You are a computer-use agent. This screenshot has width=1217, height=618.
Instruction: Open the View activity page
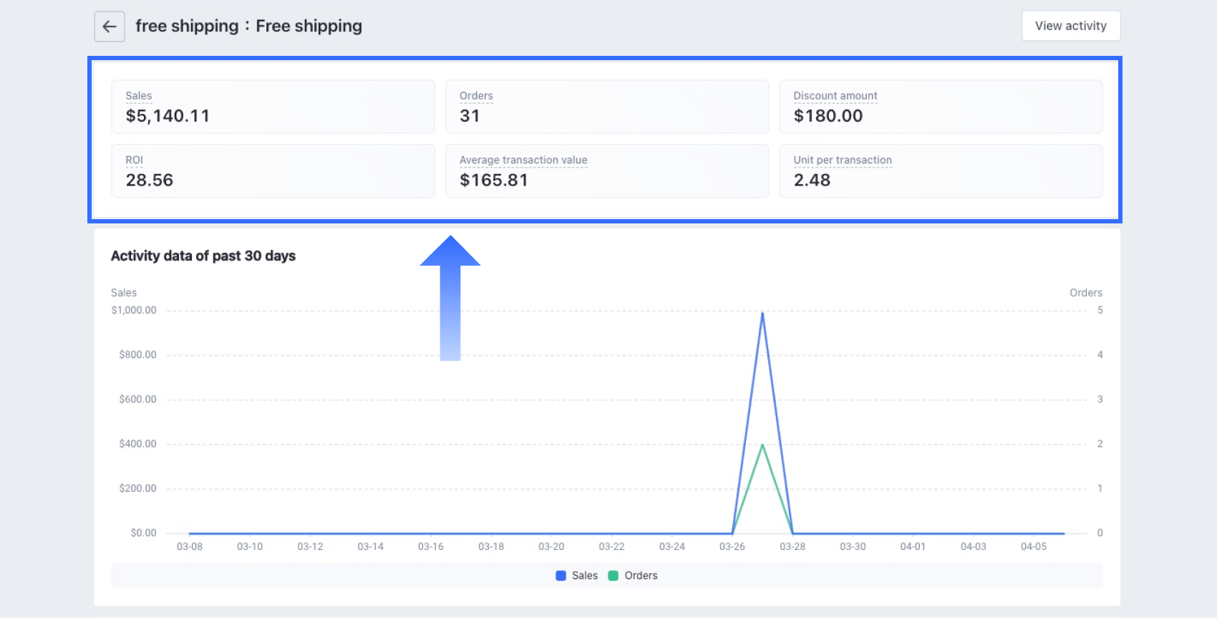[x=1070, y=26]
